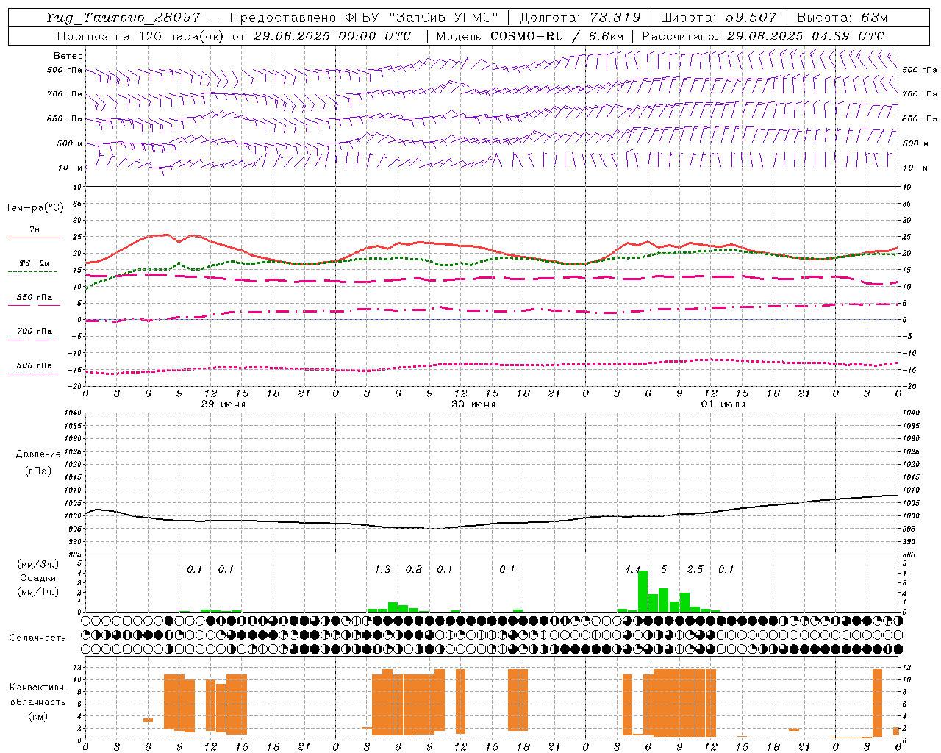Screen dimensions: 941x753
Task: Click the longitude value Долгота: 73.319
Action: pos(580,18)
